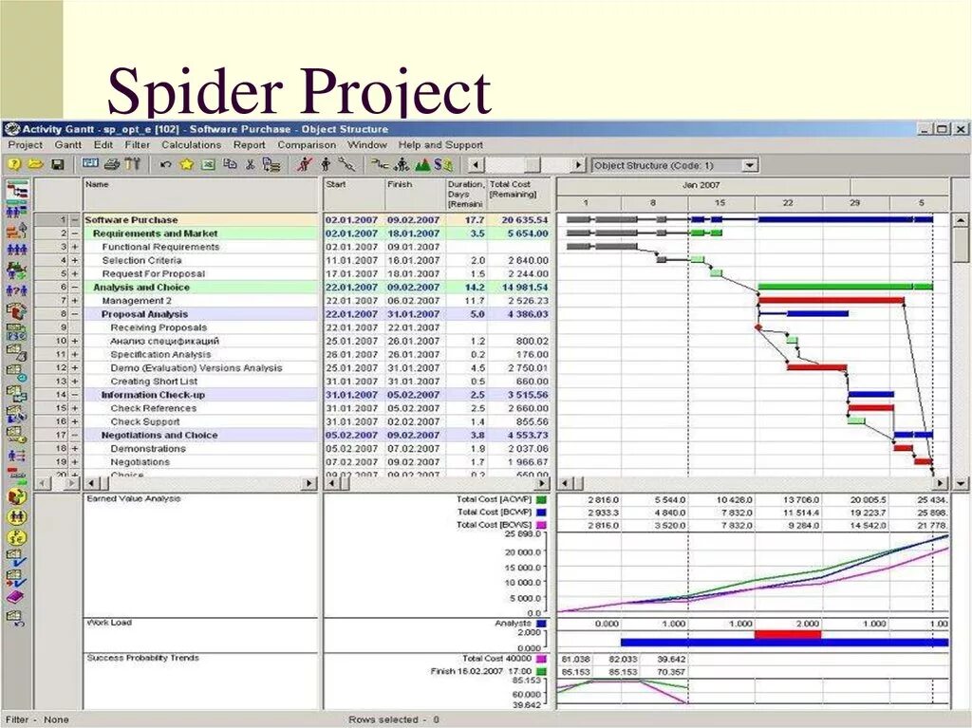Collapse row 6 Analysis and Choice
Screen dimensions: 972x728
click(75, 287)
